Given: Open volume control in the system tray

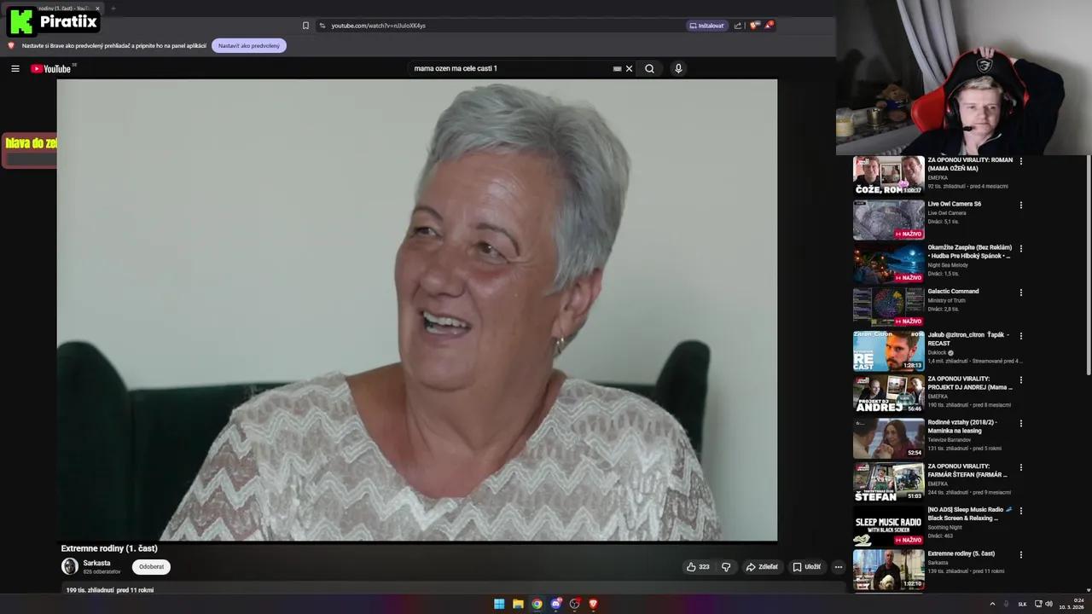Looking at the screenshot, I should (1048, 604).
